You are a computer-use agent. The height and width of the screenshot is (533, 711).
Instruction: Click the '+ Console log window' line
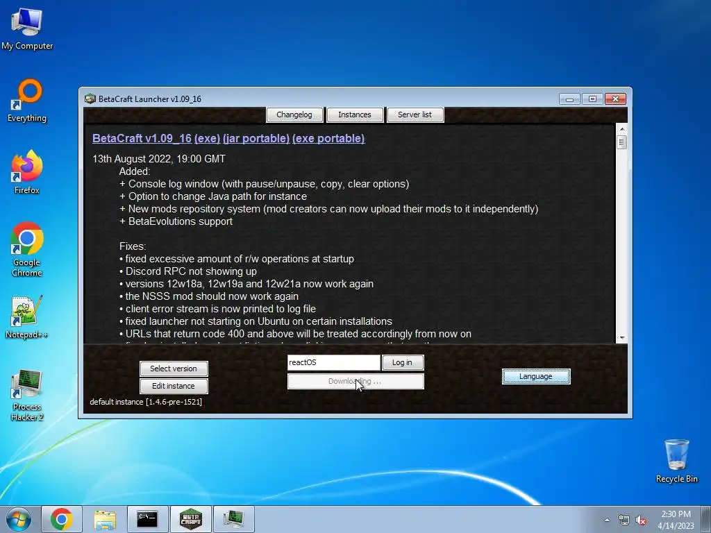pyautogui.click(x=264, y=184)
